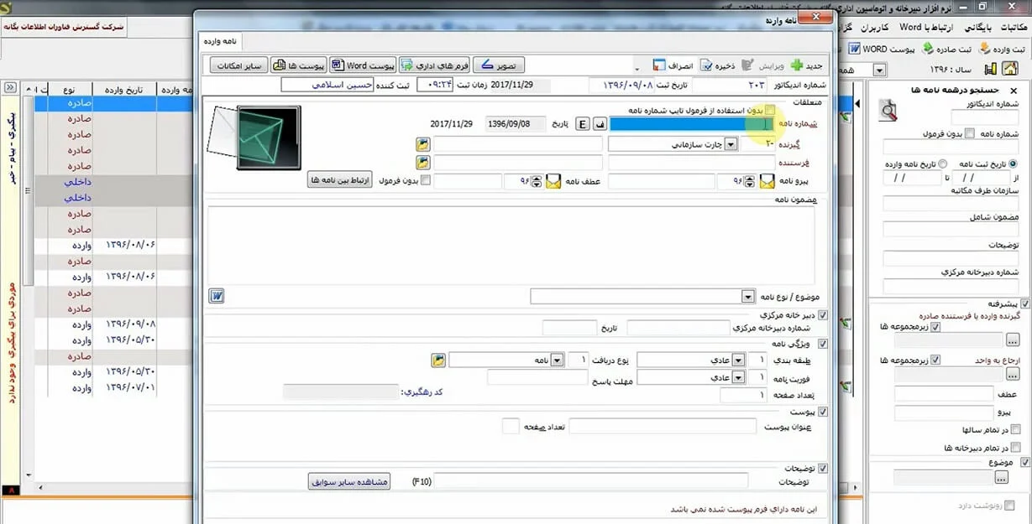The width and height of the screenshot is (1032, 524).
Task: Toggle 'دبیر خانه مرکزی' section checkbox
Action: (823, 315)
